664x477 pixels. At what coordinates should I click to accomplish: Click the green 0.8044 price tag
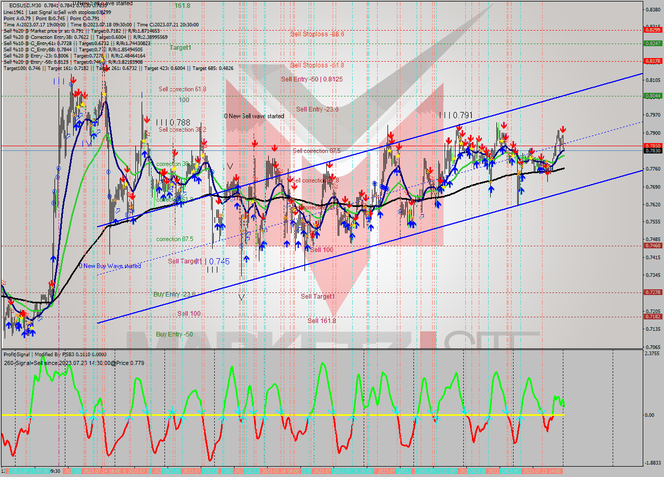pos(653,96)
